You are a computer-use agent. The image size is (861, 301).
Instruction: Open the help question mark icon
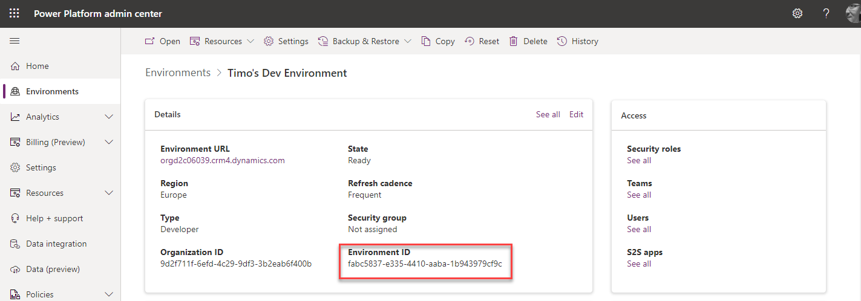click(826, 13)
